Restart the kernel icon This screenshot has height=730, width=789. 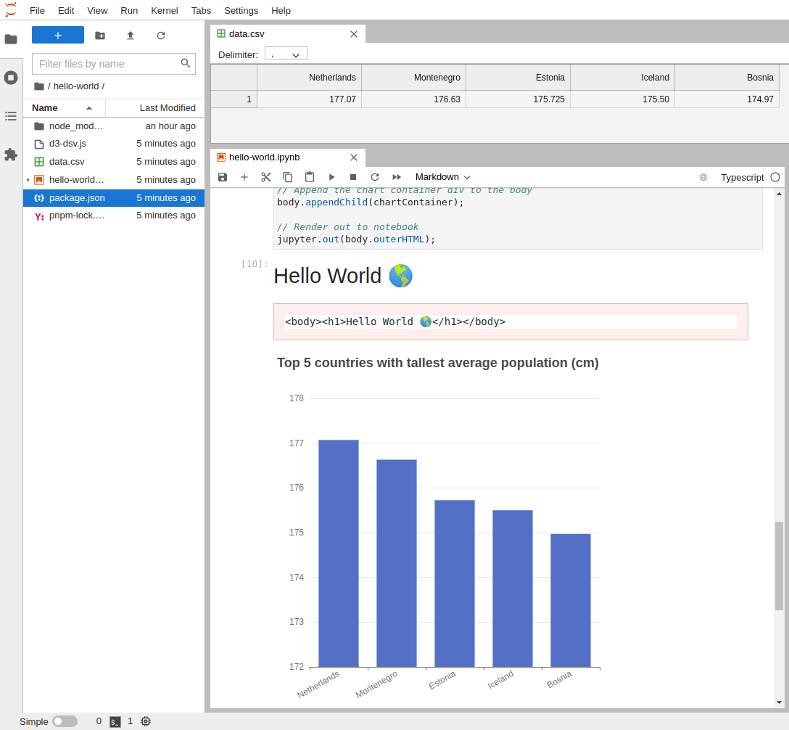tap(375, 177)
